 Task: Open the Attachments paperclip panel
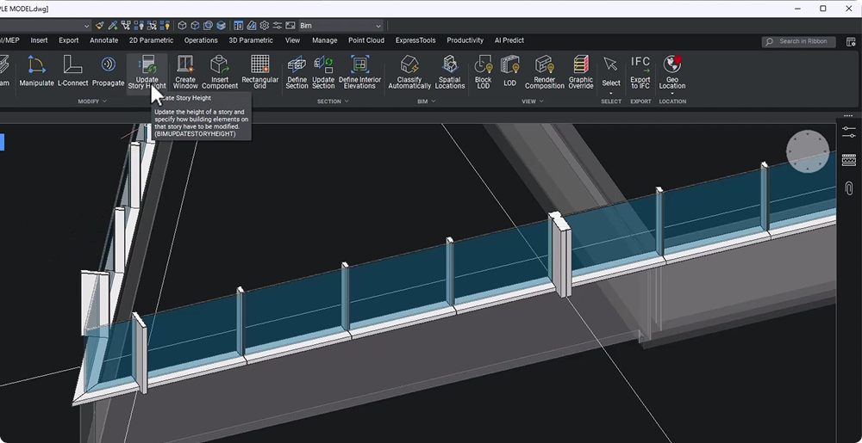(849, 188)
